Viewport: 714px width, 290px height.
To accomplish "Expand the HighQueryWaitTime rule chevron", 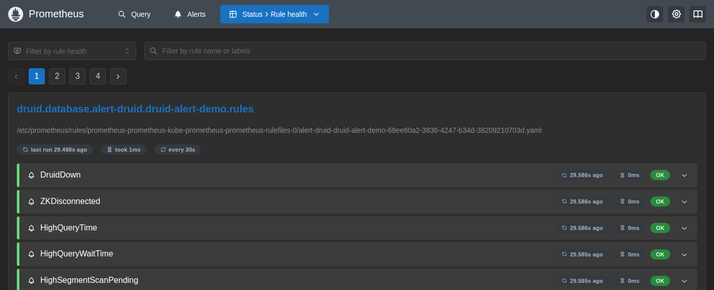I will click(x=684, y=254).
